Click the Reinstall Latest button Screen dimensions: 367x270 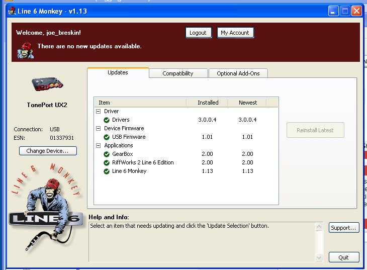tap(315, 130)
